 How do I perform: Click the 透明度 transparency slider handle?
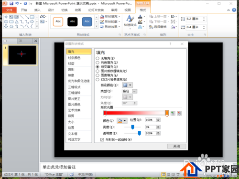coord(140,133)
